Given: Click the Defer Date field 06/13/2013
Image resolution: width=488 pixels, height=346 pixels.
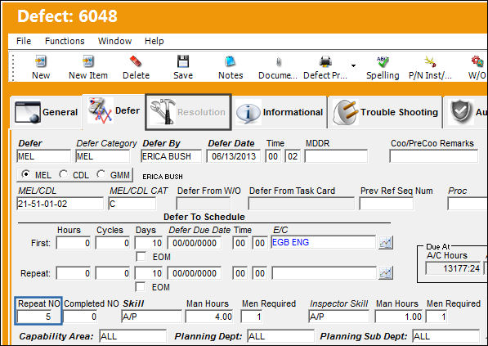Looking at the screenshot, I should (234, 156).
